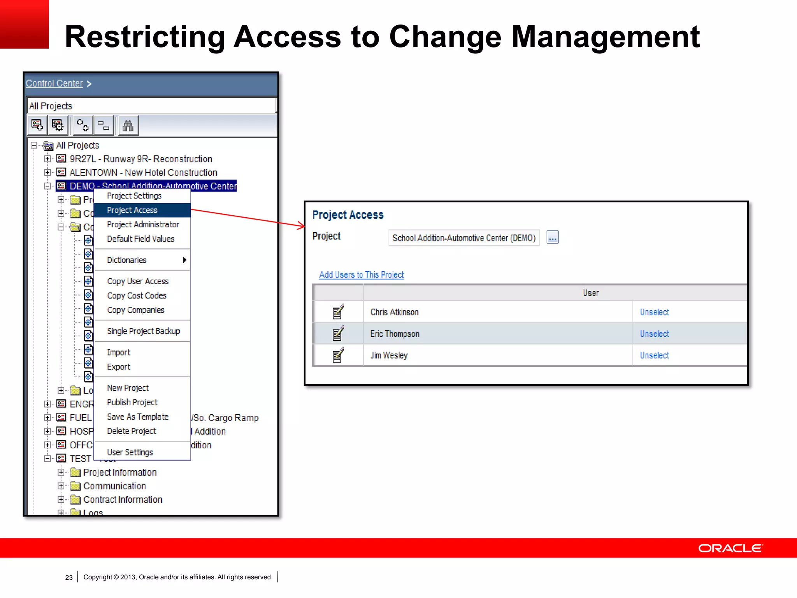Viewport: 797px width, 598px height.
Task: Open Default Field Values menu entry
Action: point(142,239)
